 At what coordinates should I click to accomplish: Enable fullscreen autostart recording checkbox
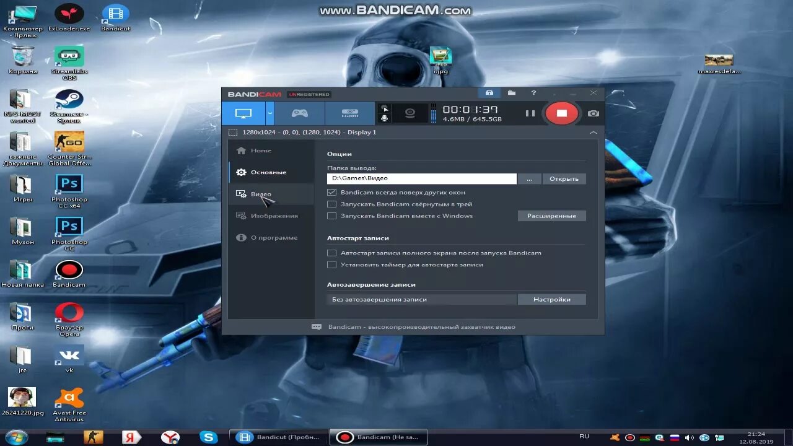[332, 253]
